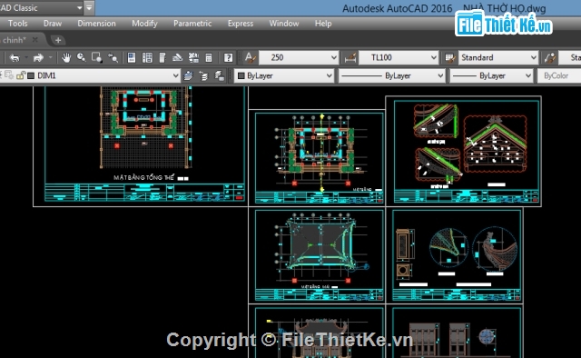Click the 'MẶT BẰNG TỔNG THỂ' drawing title
This screenshot has height=358, width=581.
[x=143, y=177]
